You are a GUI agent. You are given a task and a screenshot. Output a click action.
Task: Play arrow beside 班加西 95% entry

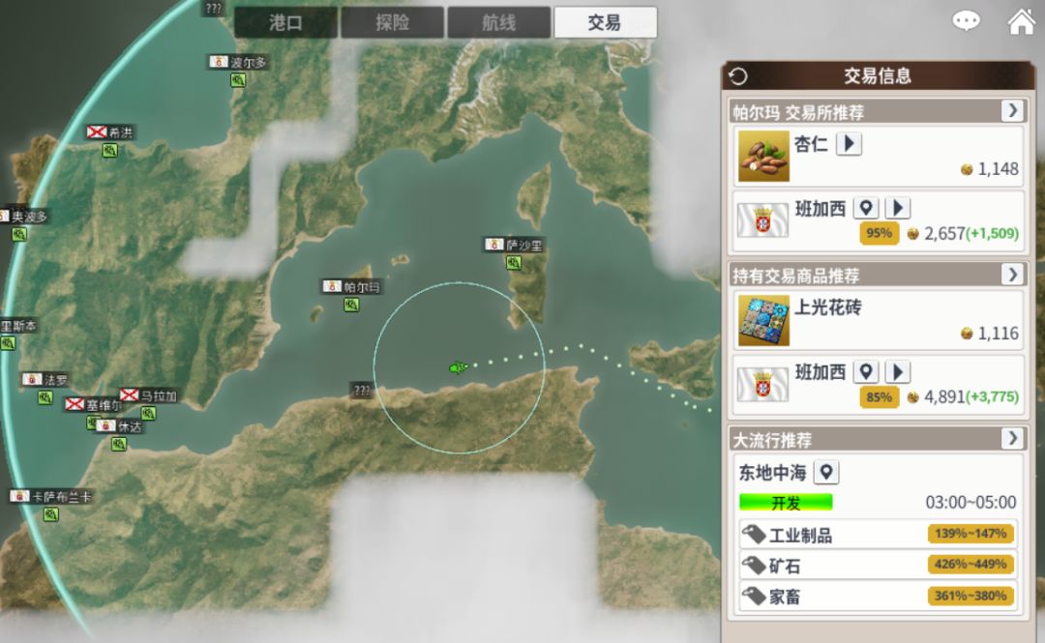tap(898, 208)
